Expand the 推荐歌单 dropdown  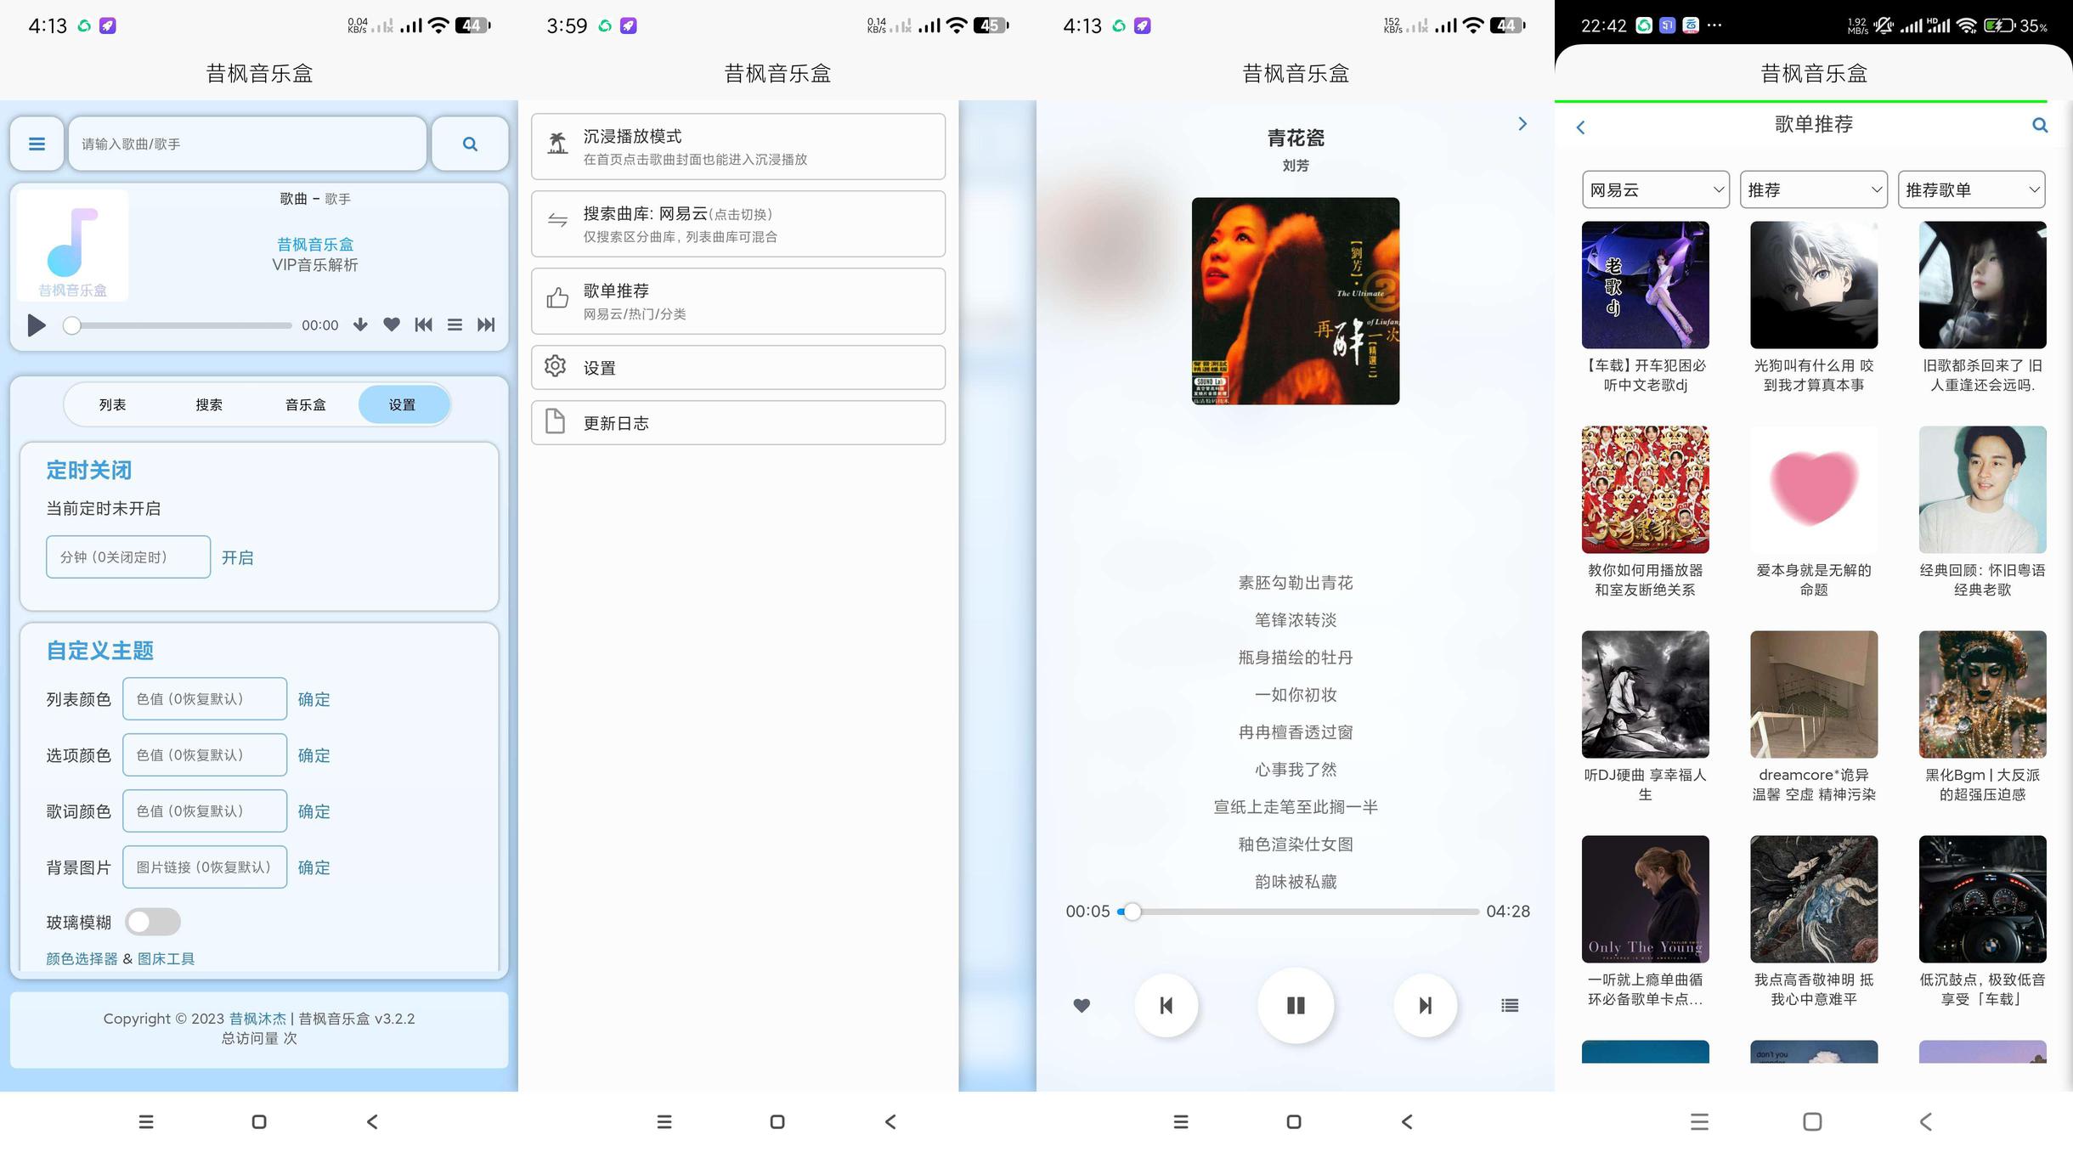pos(1971,189)
